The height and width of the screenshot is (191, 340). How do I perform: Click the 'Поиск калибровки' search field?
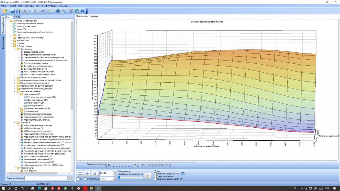tap(46, 178)
